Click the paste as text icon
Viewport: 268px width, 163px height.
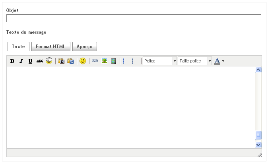click(x=61, y=61)
